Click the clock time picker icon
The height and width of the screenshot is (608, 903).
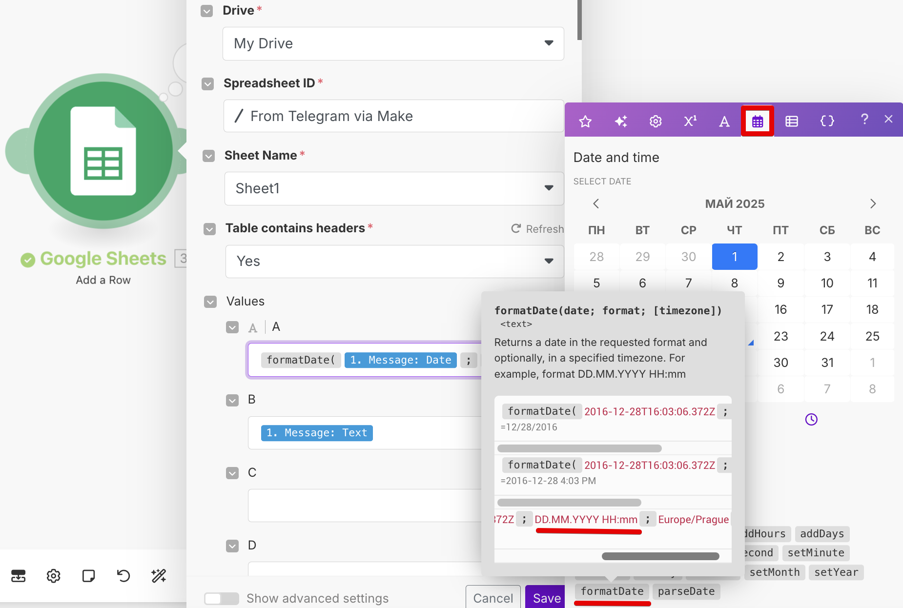(x=811, y=419)
